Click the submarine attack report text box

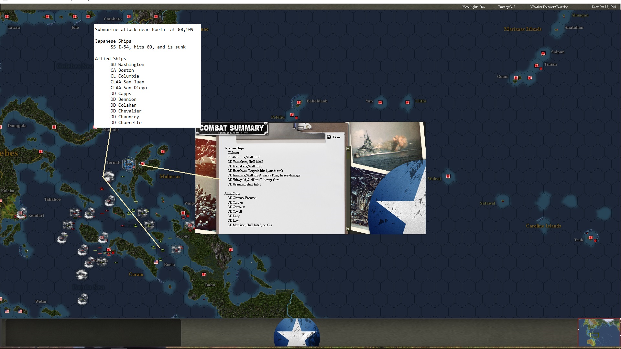(147, 76)
